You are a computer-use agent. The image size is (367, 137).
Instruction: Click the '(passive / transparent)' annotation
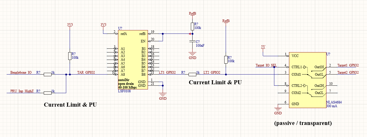(303, 123)
